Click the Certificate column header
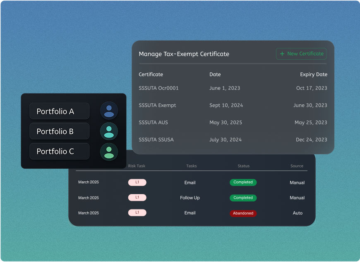360x262 pixels. [x=151, y=75]
